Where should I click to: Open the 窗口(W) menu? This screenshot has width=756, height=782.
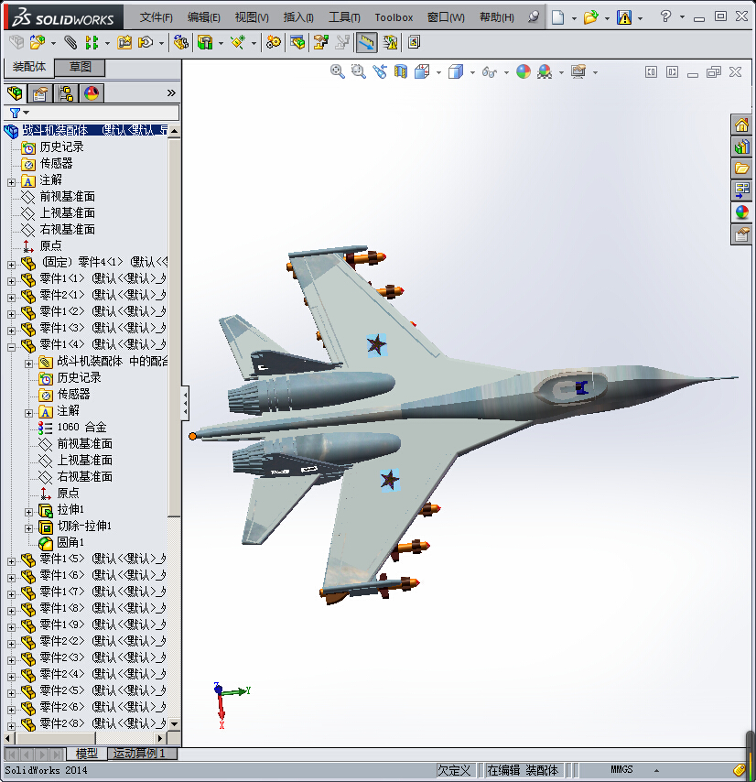(x=446, y=17)
